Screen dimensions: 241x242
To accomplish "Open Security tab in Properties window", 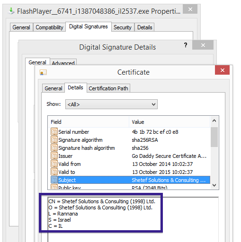I will (x=123, y=27).
